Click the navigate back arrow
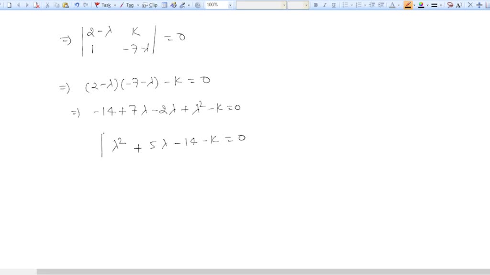Screen dimensions: 490x275 point(18,5)
